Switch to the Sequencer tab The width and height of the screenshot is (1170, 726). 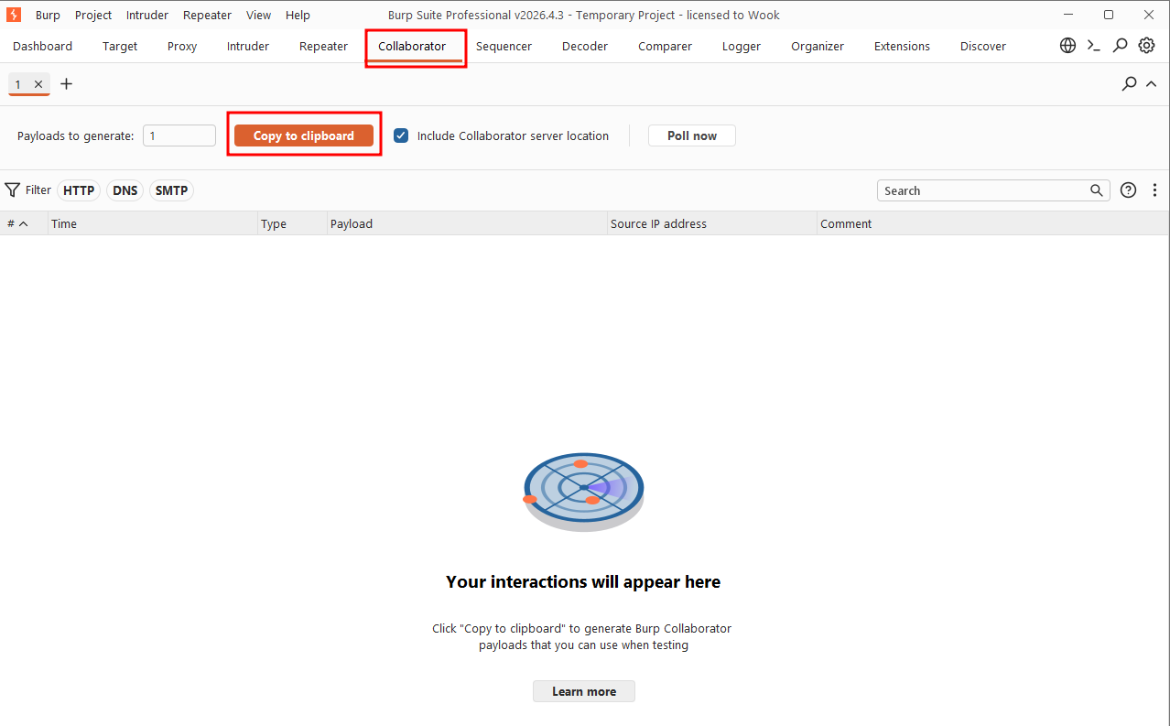pyautogui.click(x=504, y=46)
